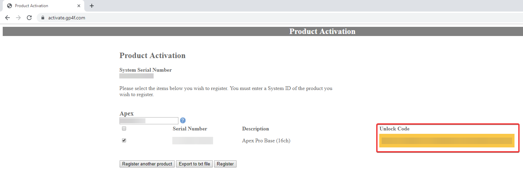Image resolution: width=523 pixels, height=179 pixels.
Task: Select the Product Activation browser tab
Action: (43, 6)
